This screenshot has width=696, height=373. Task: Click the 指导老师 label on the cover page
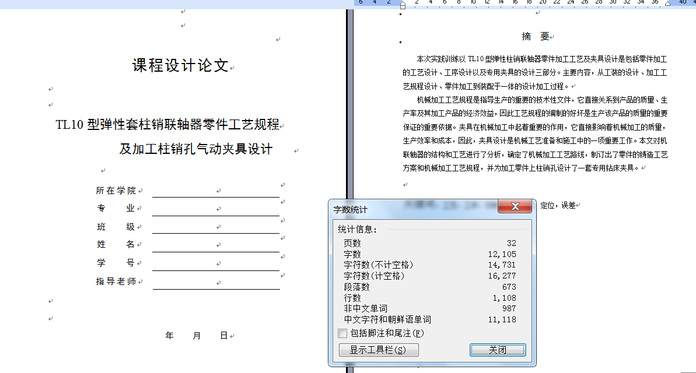point(116,281)
